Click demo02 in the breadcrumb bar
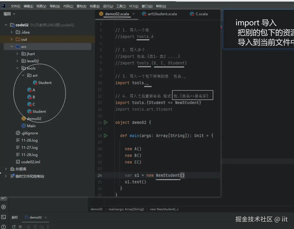This screenshot has height=229, width=294. click(x=97, y=209)
